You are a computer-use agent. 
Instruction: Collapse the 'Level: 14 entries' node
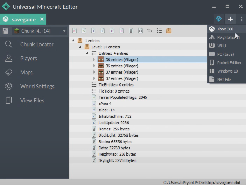(80, 47)
